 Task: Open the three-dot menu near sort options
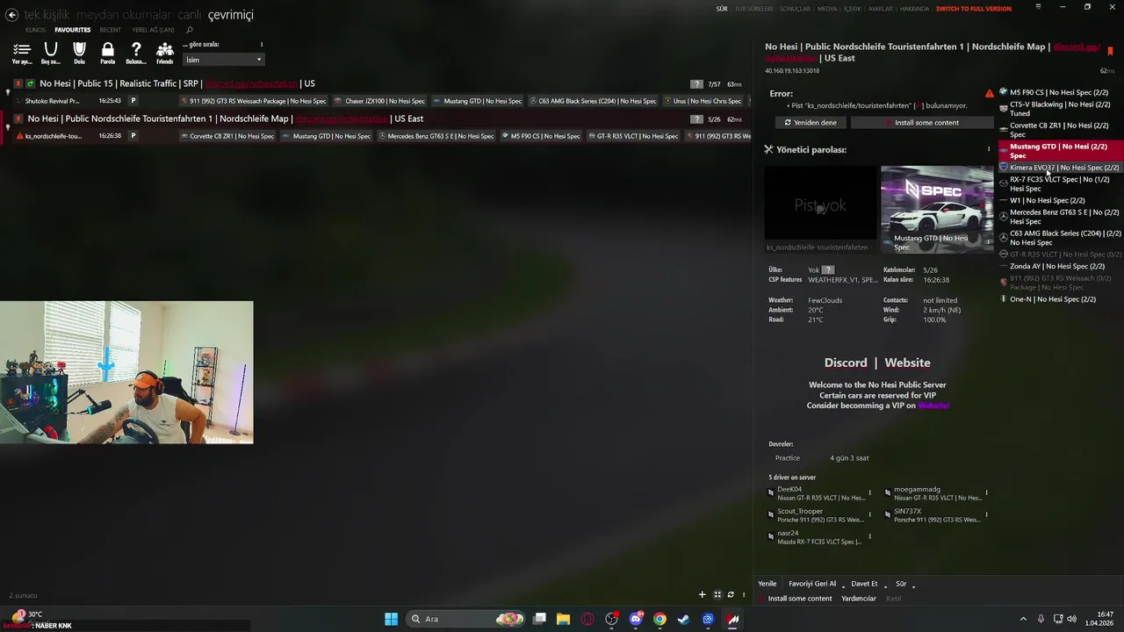261,45
